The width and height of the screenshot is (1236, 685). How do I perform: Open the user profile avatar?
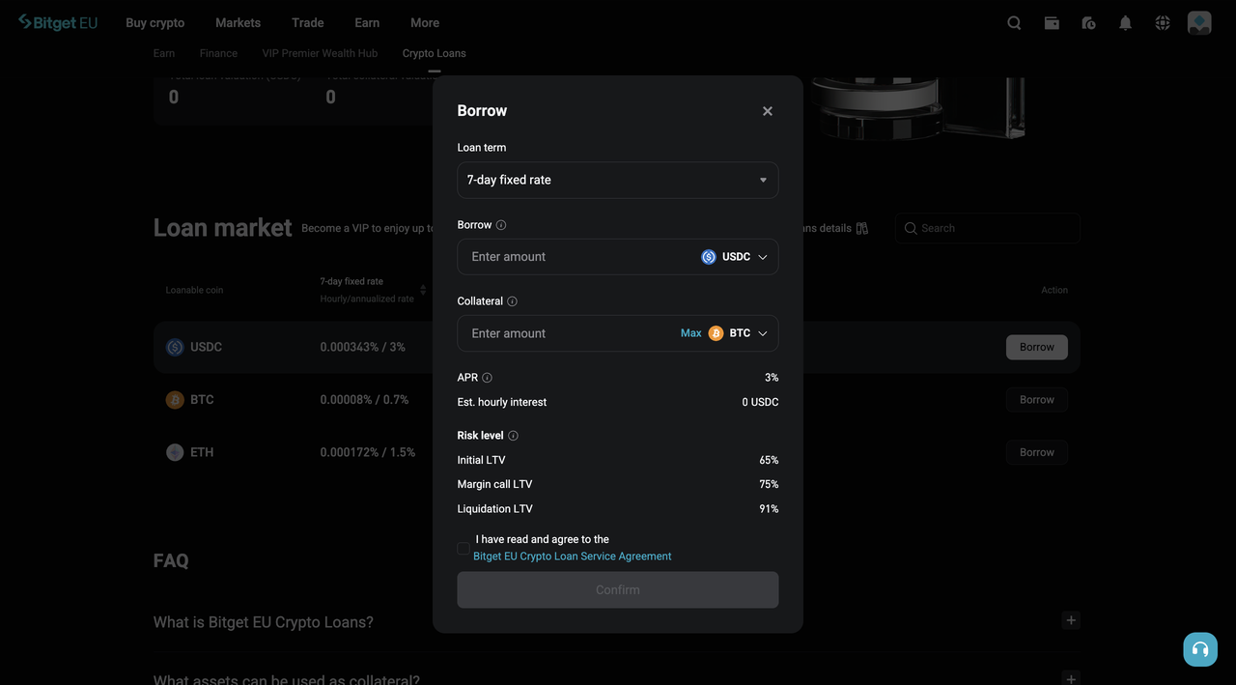point(1199,23)
